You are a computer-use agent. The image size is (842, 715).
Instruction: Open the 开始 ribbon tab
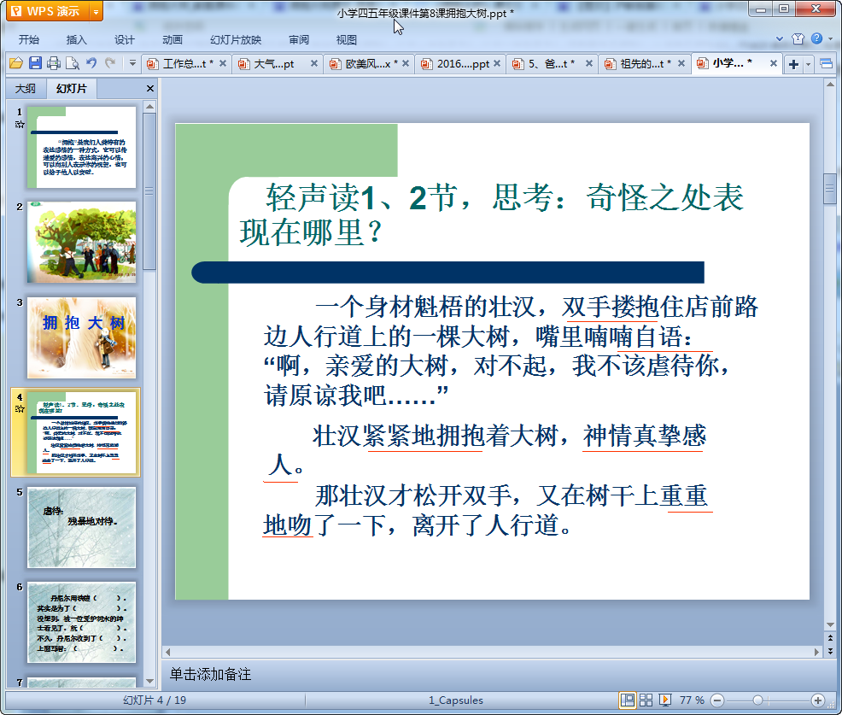coord(28,40)
